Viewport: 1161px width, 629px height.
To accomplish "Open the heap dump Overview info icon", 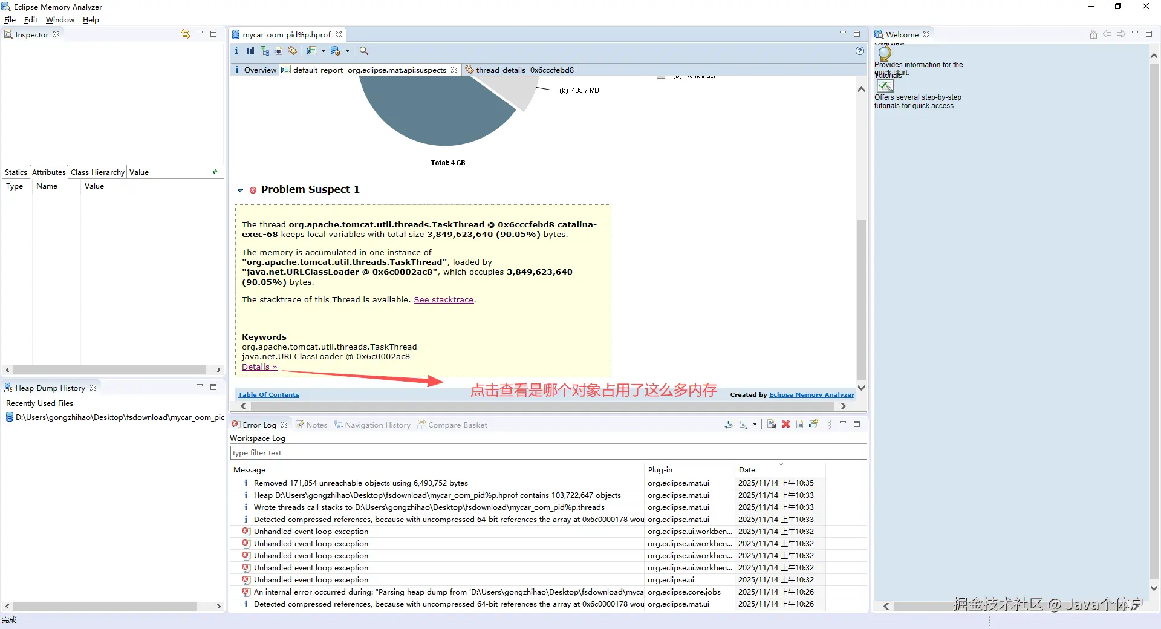I will tap(236, 51).
